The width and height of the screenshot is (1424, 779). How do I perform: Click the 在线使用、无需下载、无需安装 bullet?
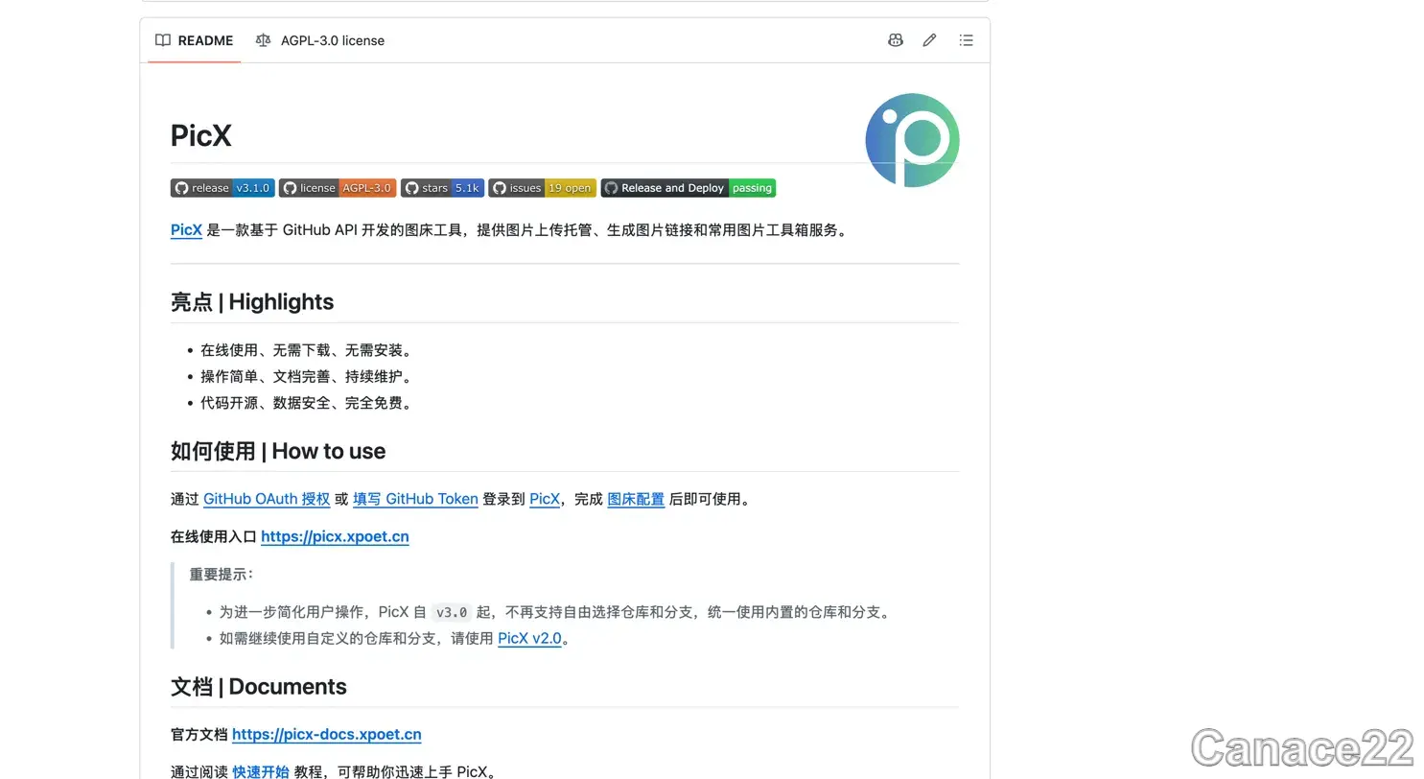point(306,350)
